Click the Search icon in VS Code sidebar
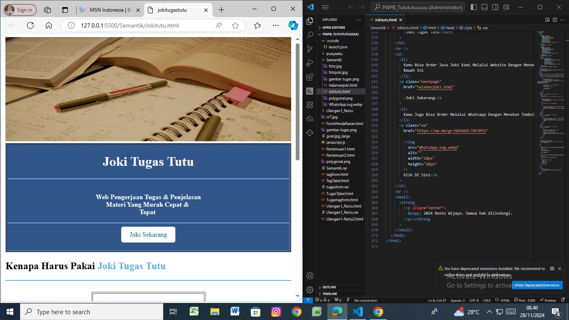 pyautogui.click(x=309, y=35)
